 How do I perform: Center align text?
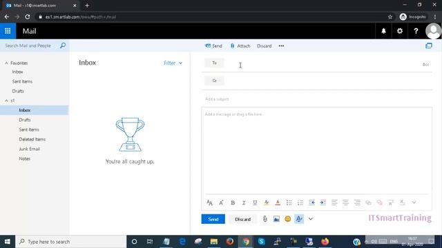click(x=345, y=203)
